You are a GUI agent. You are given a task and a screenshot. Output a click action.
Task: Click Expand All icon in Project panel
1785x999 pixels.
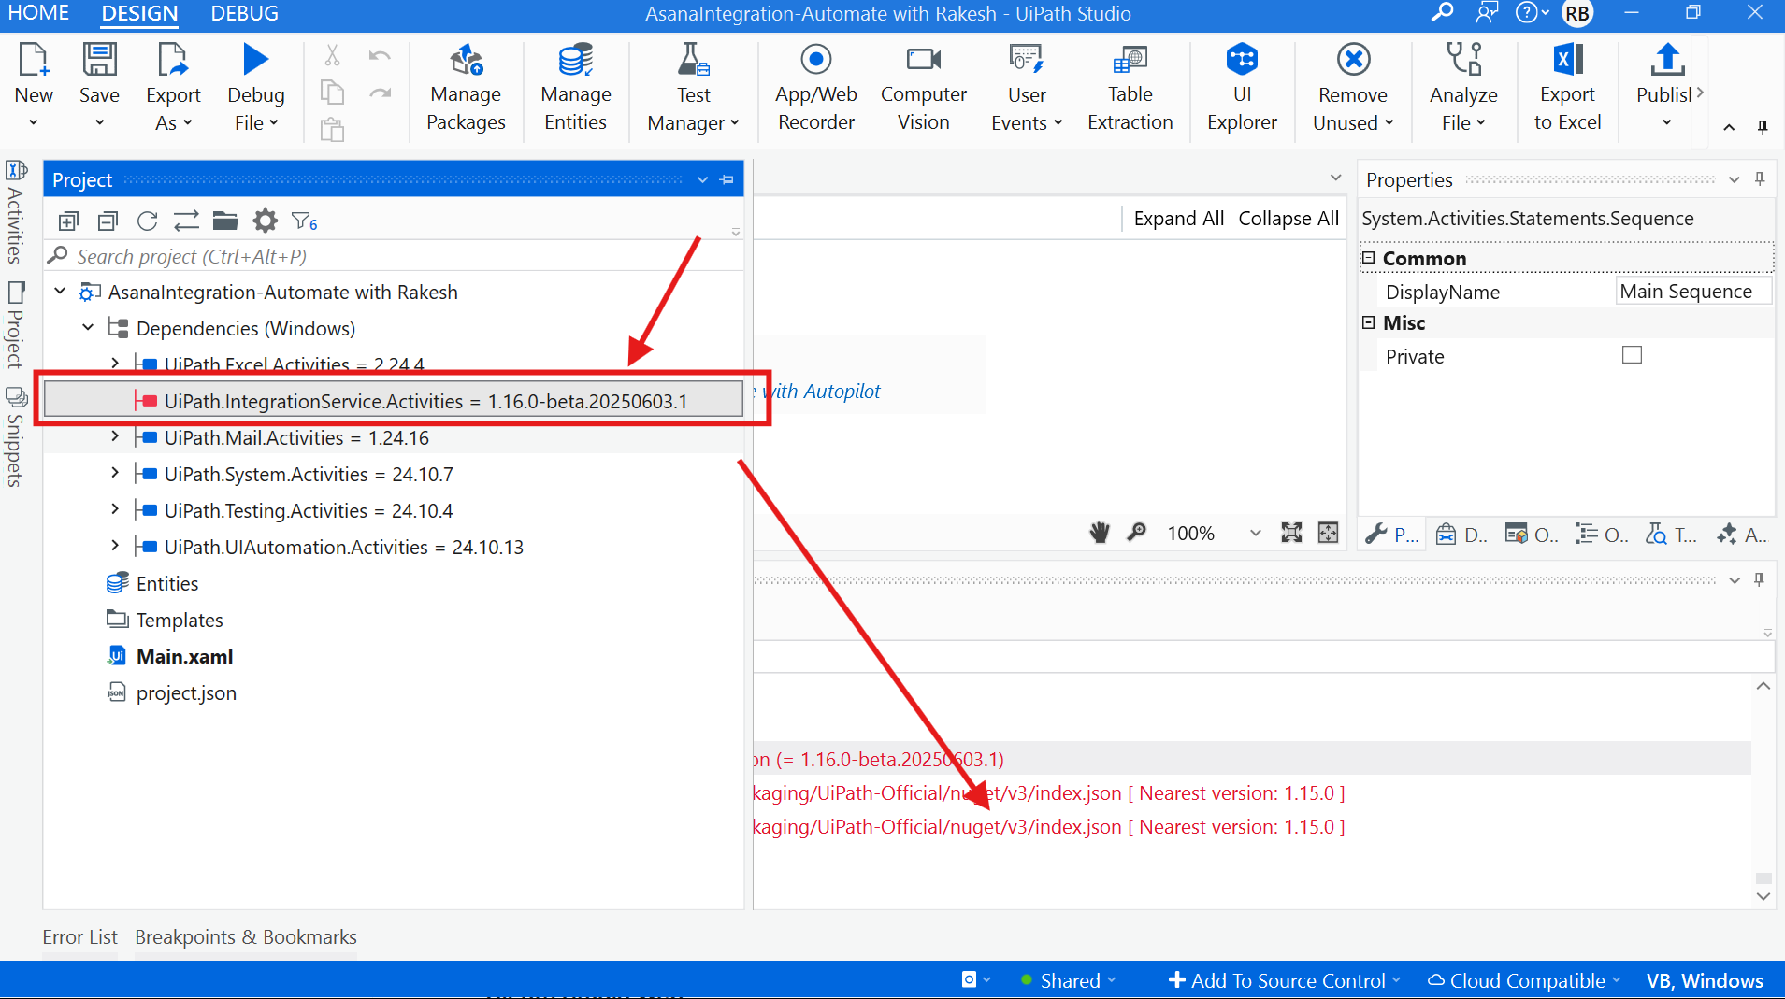tap(68, 221)
